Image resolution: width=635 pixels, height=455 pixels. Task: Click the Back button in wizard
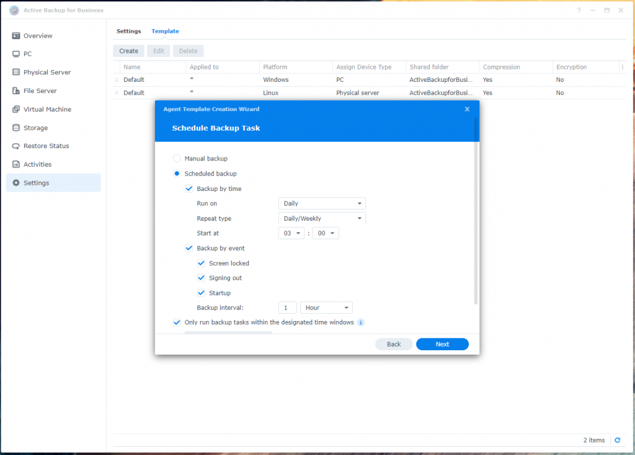coord(394,344)
